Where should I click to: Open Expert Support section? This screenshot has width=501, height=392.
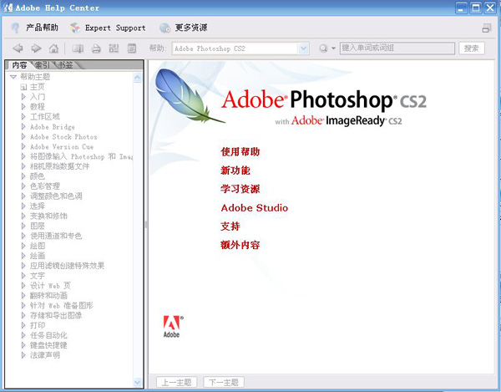[x=115, y=28]
